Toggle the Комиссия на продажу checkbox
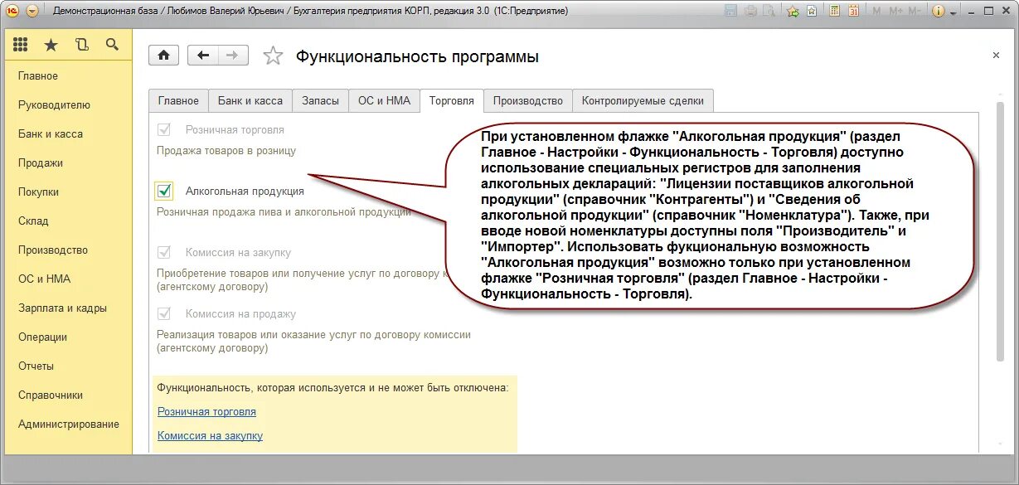Screen dimensions: 1019x485 (x=164, y=313)
